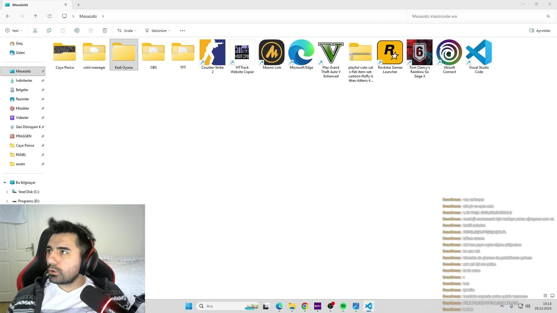The height and width of the screenshot is (313, 557).
Task: Open Visual Studio Code taskbar icon
Action: (369, 306)
